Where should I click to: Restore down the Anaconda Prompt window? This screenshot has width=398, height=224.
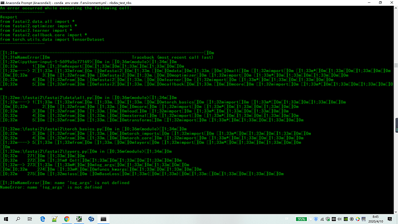380,2
